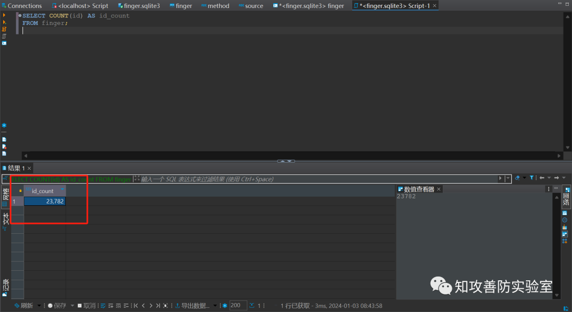Select the *<finger.sqlite3> finger tab

(308, 6)
